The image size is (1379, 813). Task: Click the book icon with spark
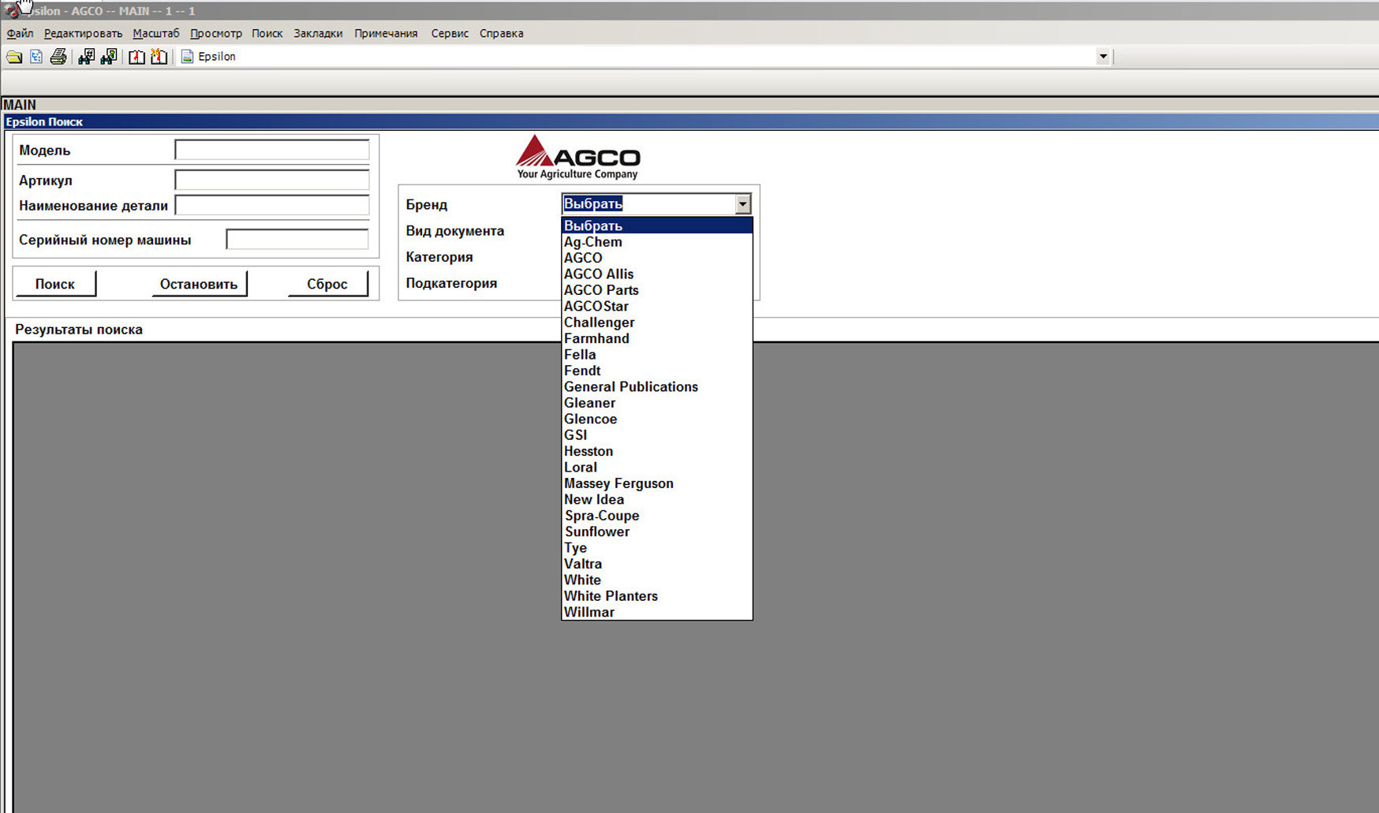click(159, 57)
